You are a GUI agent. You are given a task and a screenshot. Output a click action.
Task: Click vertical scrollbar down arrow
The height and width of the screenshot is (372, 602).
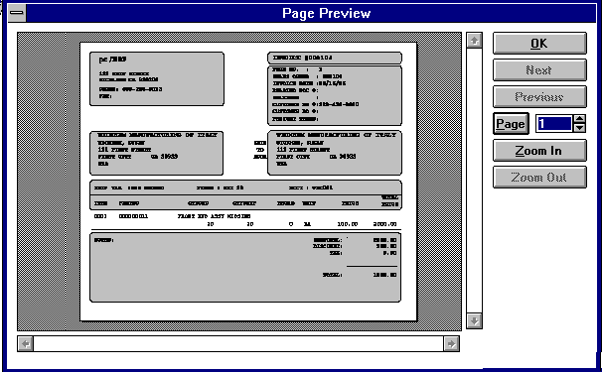coord(474,320)
